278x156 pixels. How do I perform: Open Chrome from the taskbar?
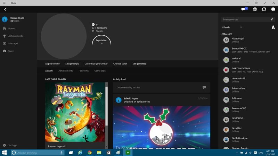[x=90, y=153]
